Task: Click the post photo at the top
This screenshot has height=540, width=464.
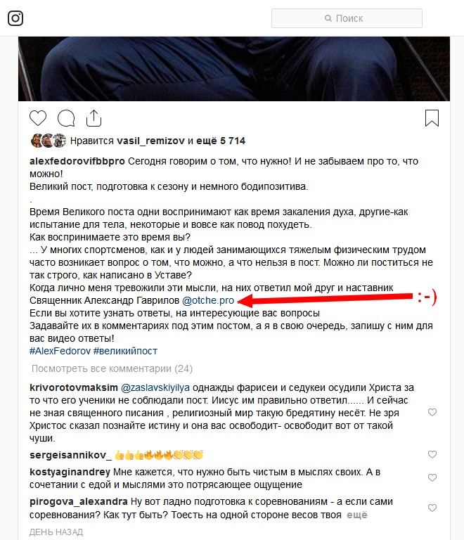Action: pos(234,68)
